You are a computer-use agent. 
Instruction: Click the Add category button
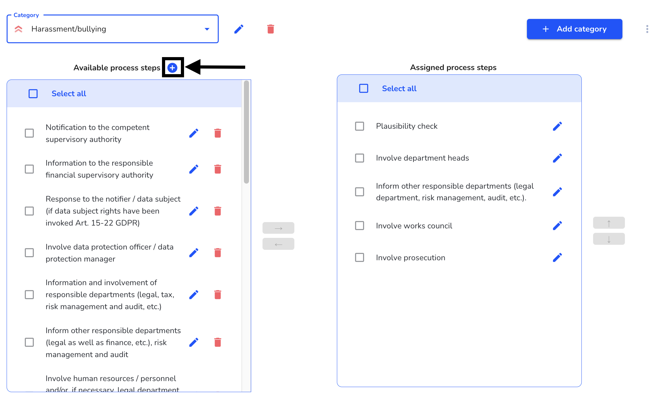575,29
